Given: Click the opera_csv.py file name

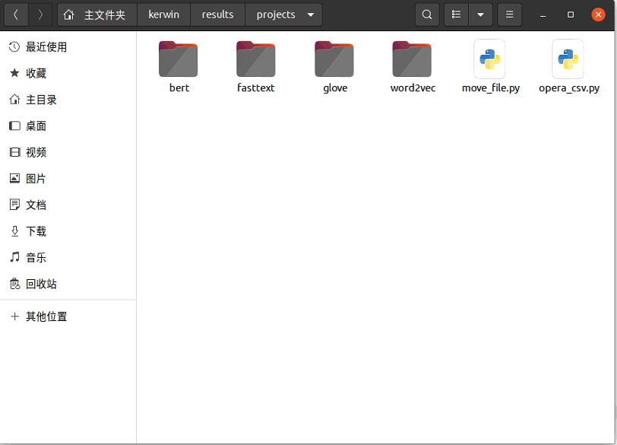Looking at the screenshot, I should click(x=569, y=88).
